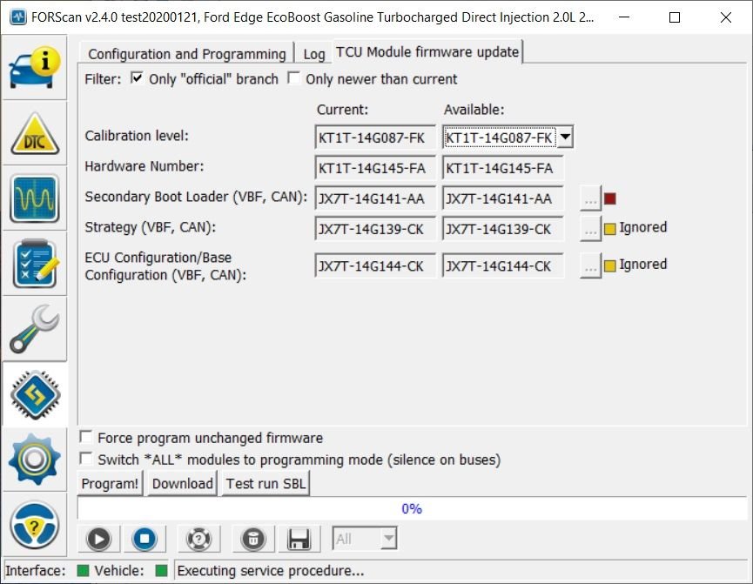Open the Log tab

tap(314, 53)
